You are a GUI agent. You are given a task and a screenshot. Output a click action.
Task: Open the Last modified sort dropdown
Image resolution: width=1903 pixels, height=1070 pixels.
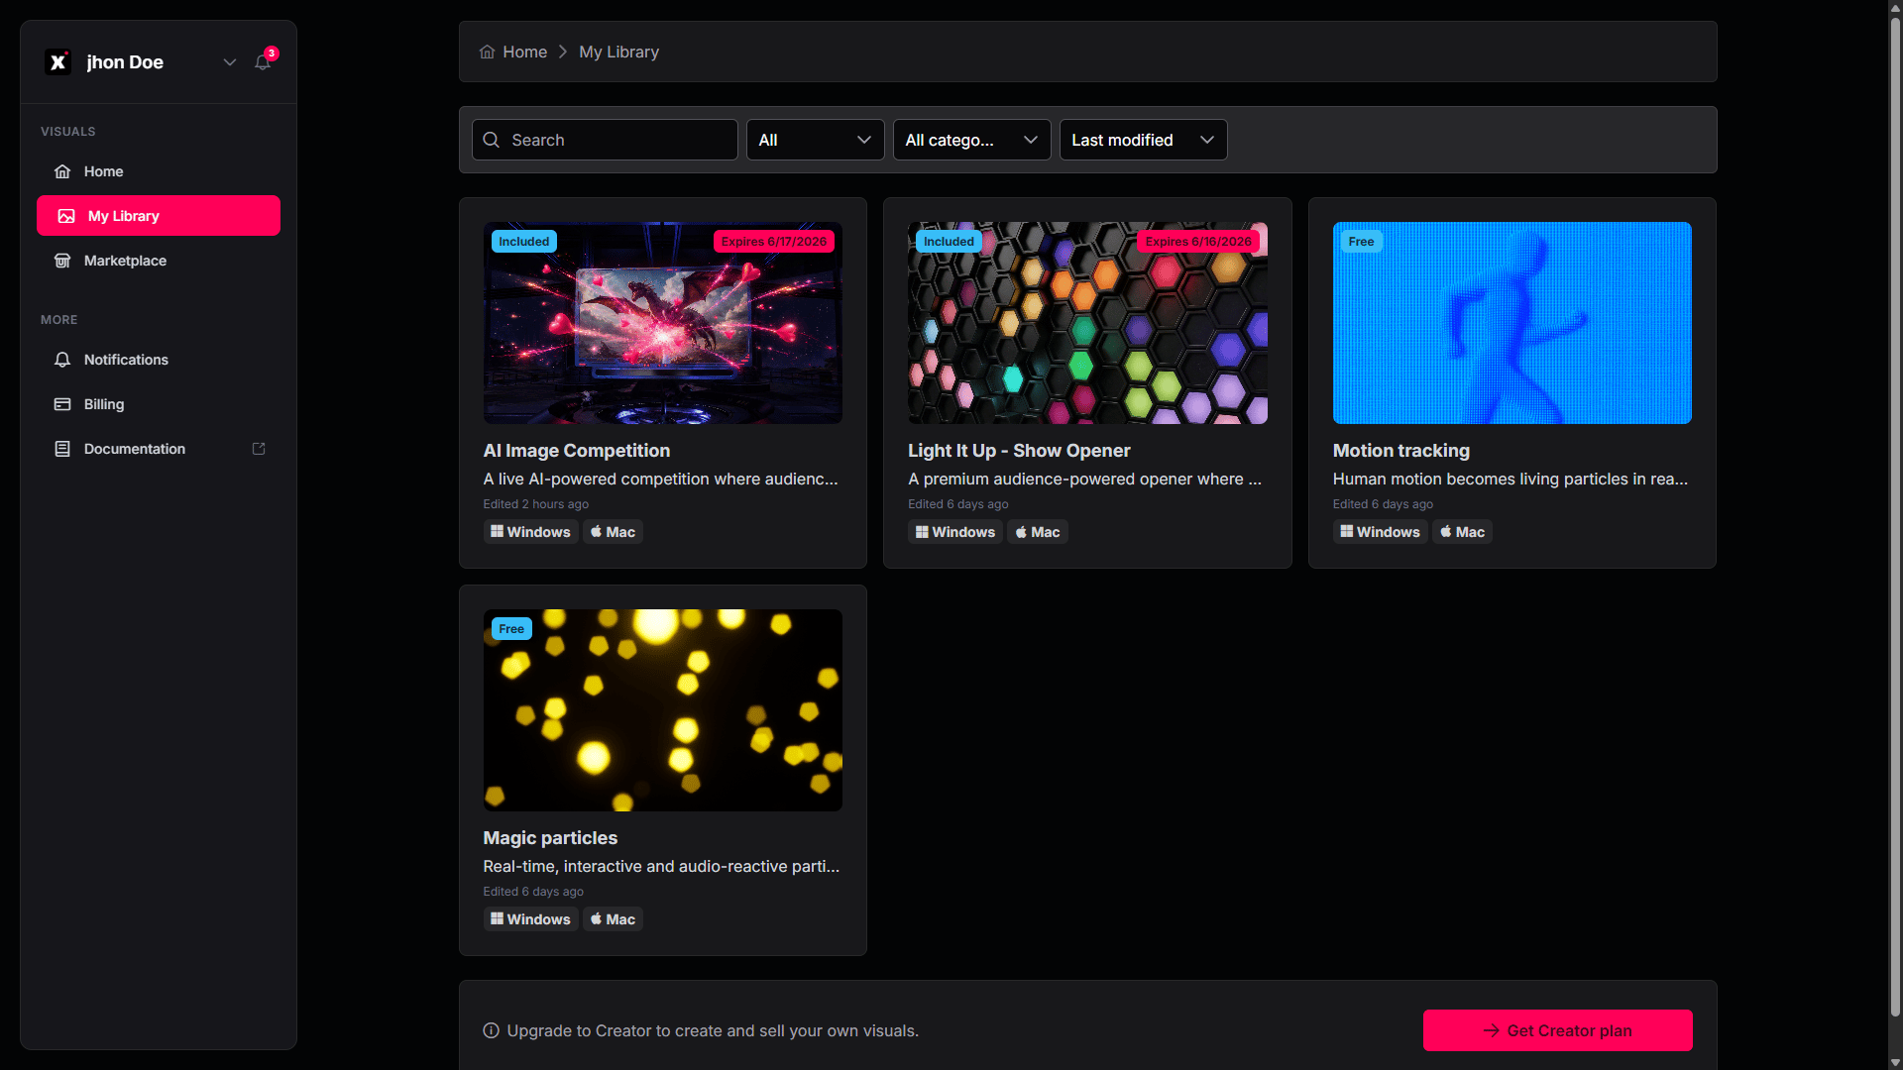[x=1143, y=140]
